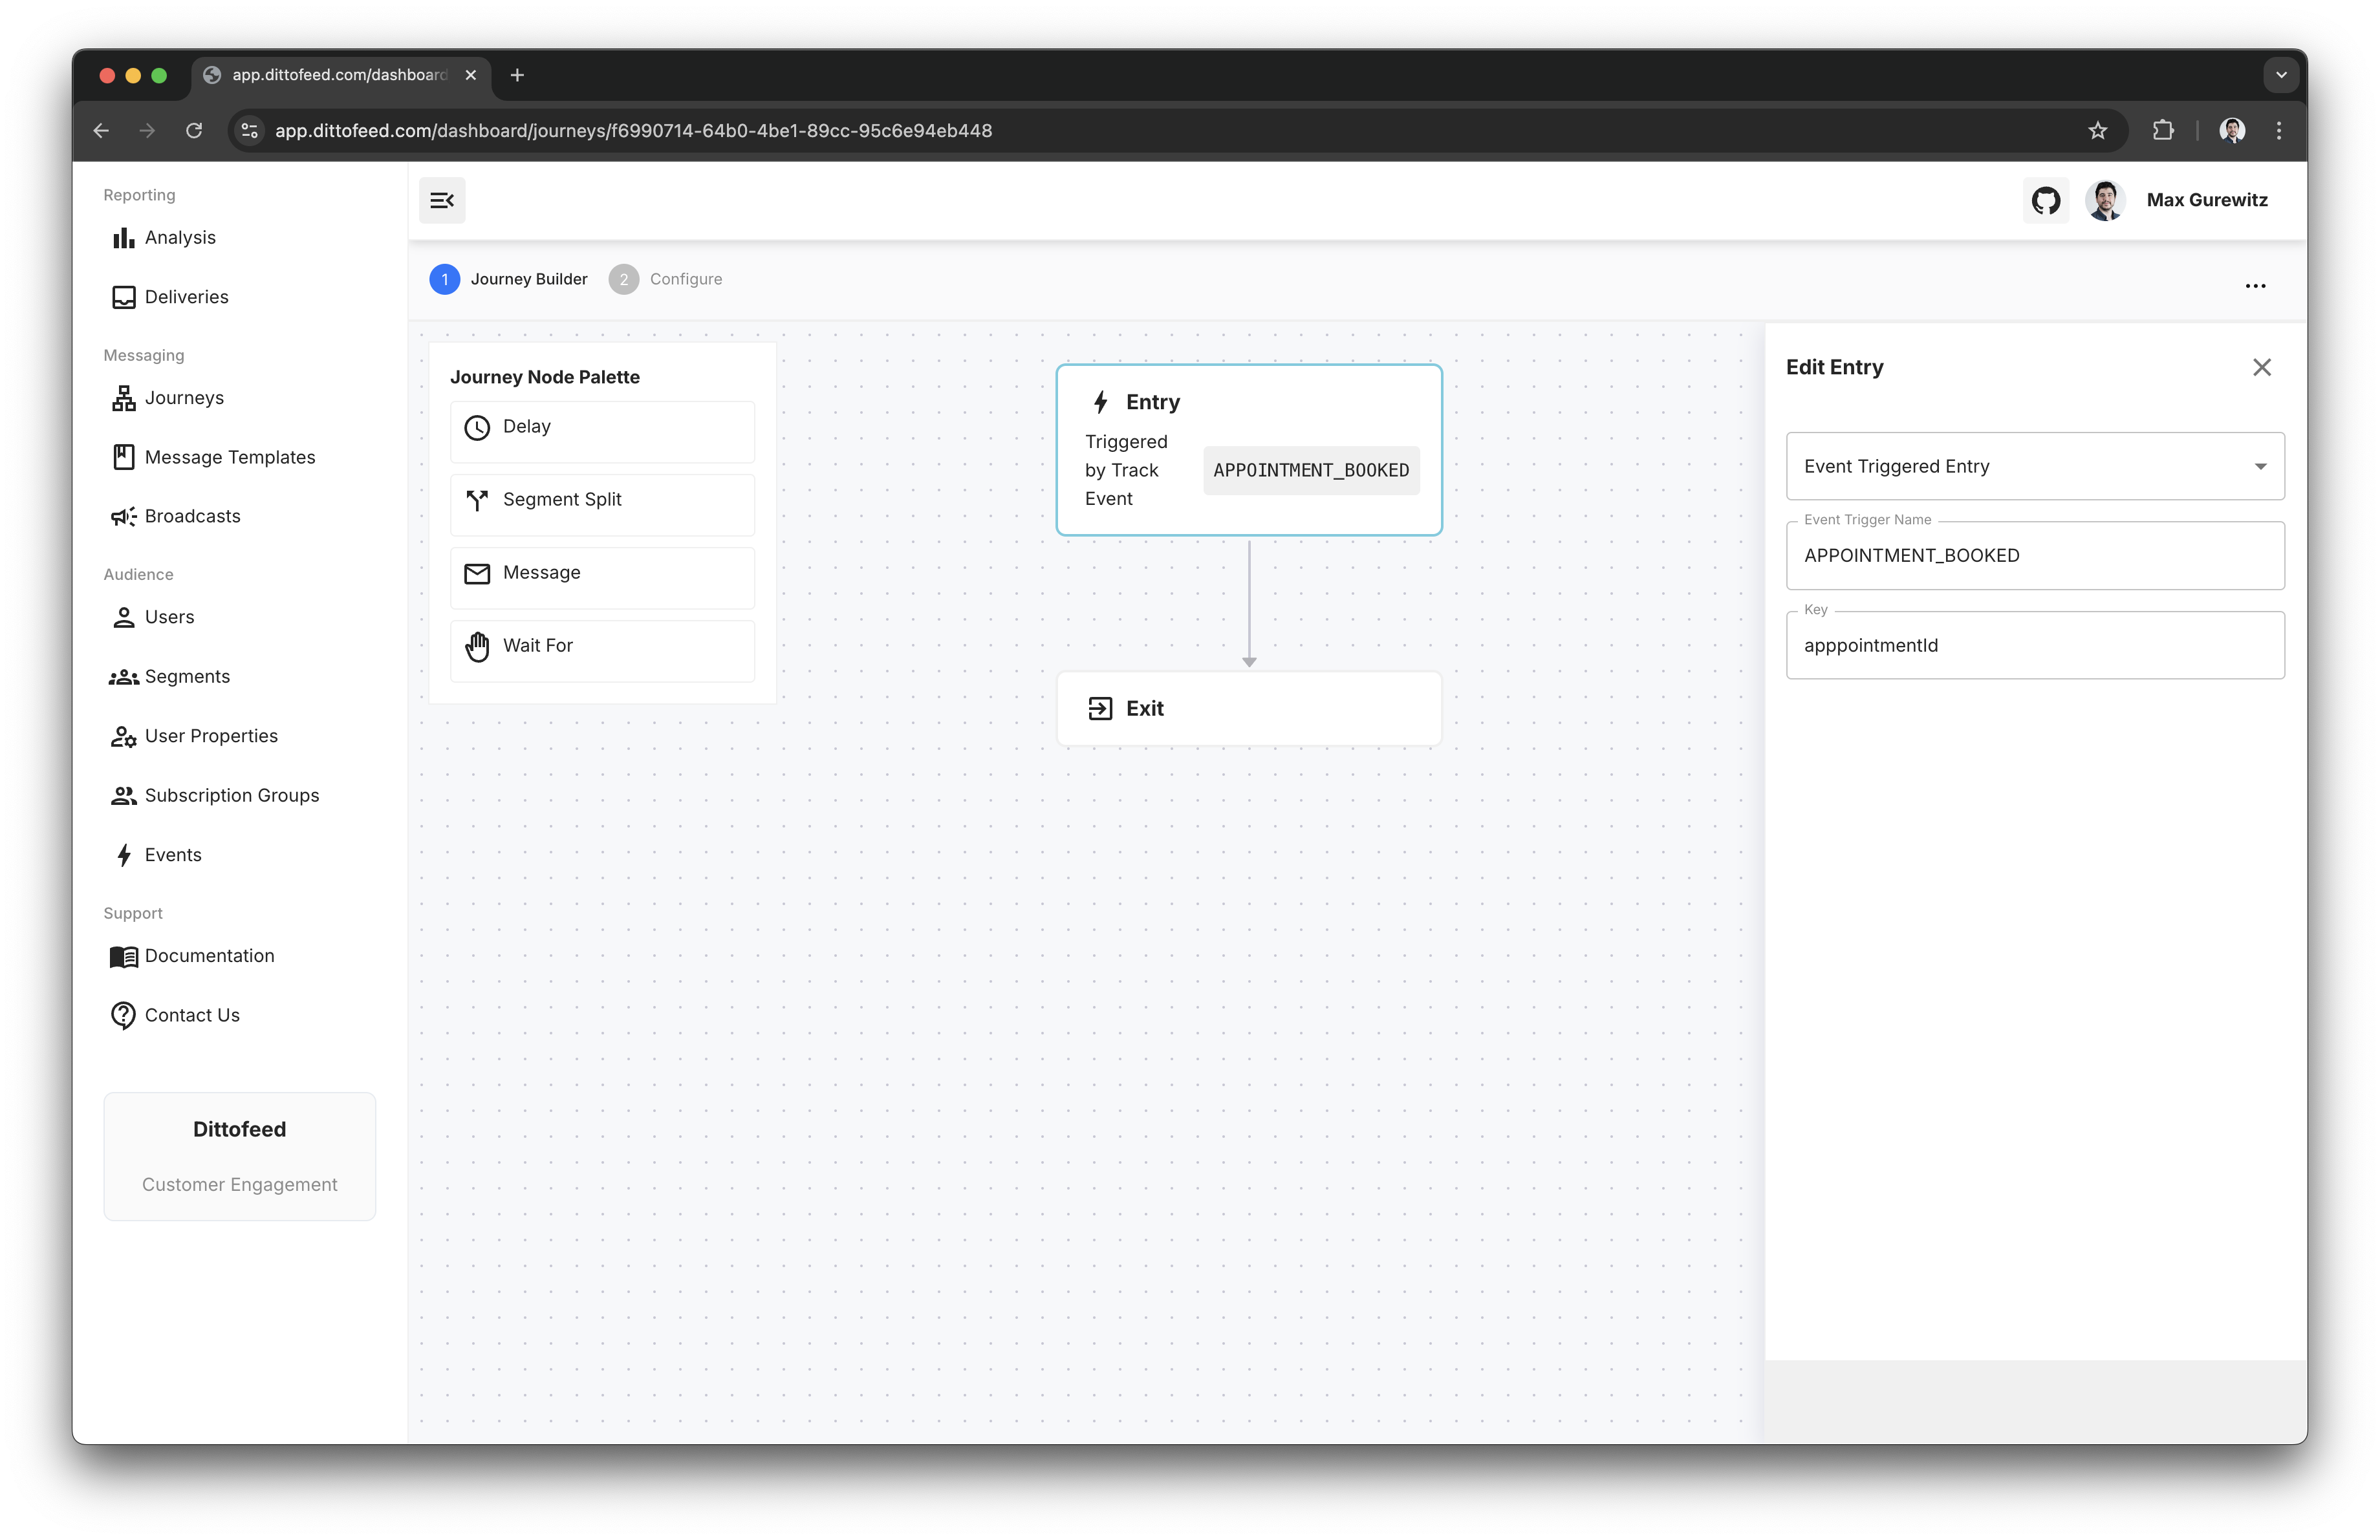The width and height of the screenshot is (2380, 1540).
Task: Close the Edit Entry panel
Action: click(2261, 368)
